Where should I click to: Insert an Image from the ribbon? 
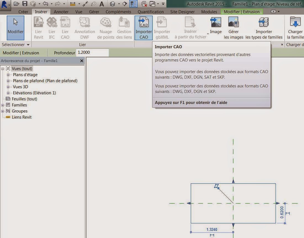[216, 26]
